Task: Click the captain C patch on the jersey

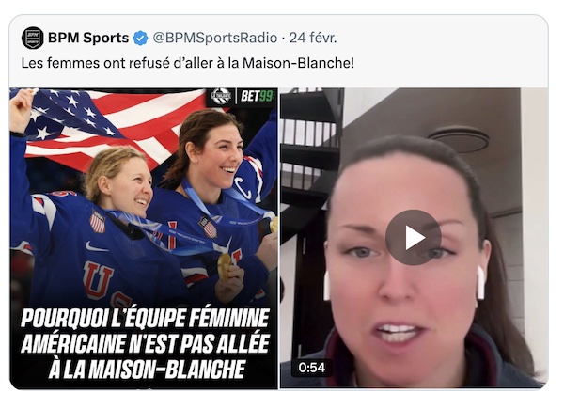Action: point(243,188)
